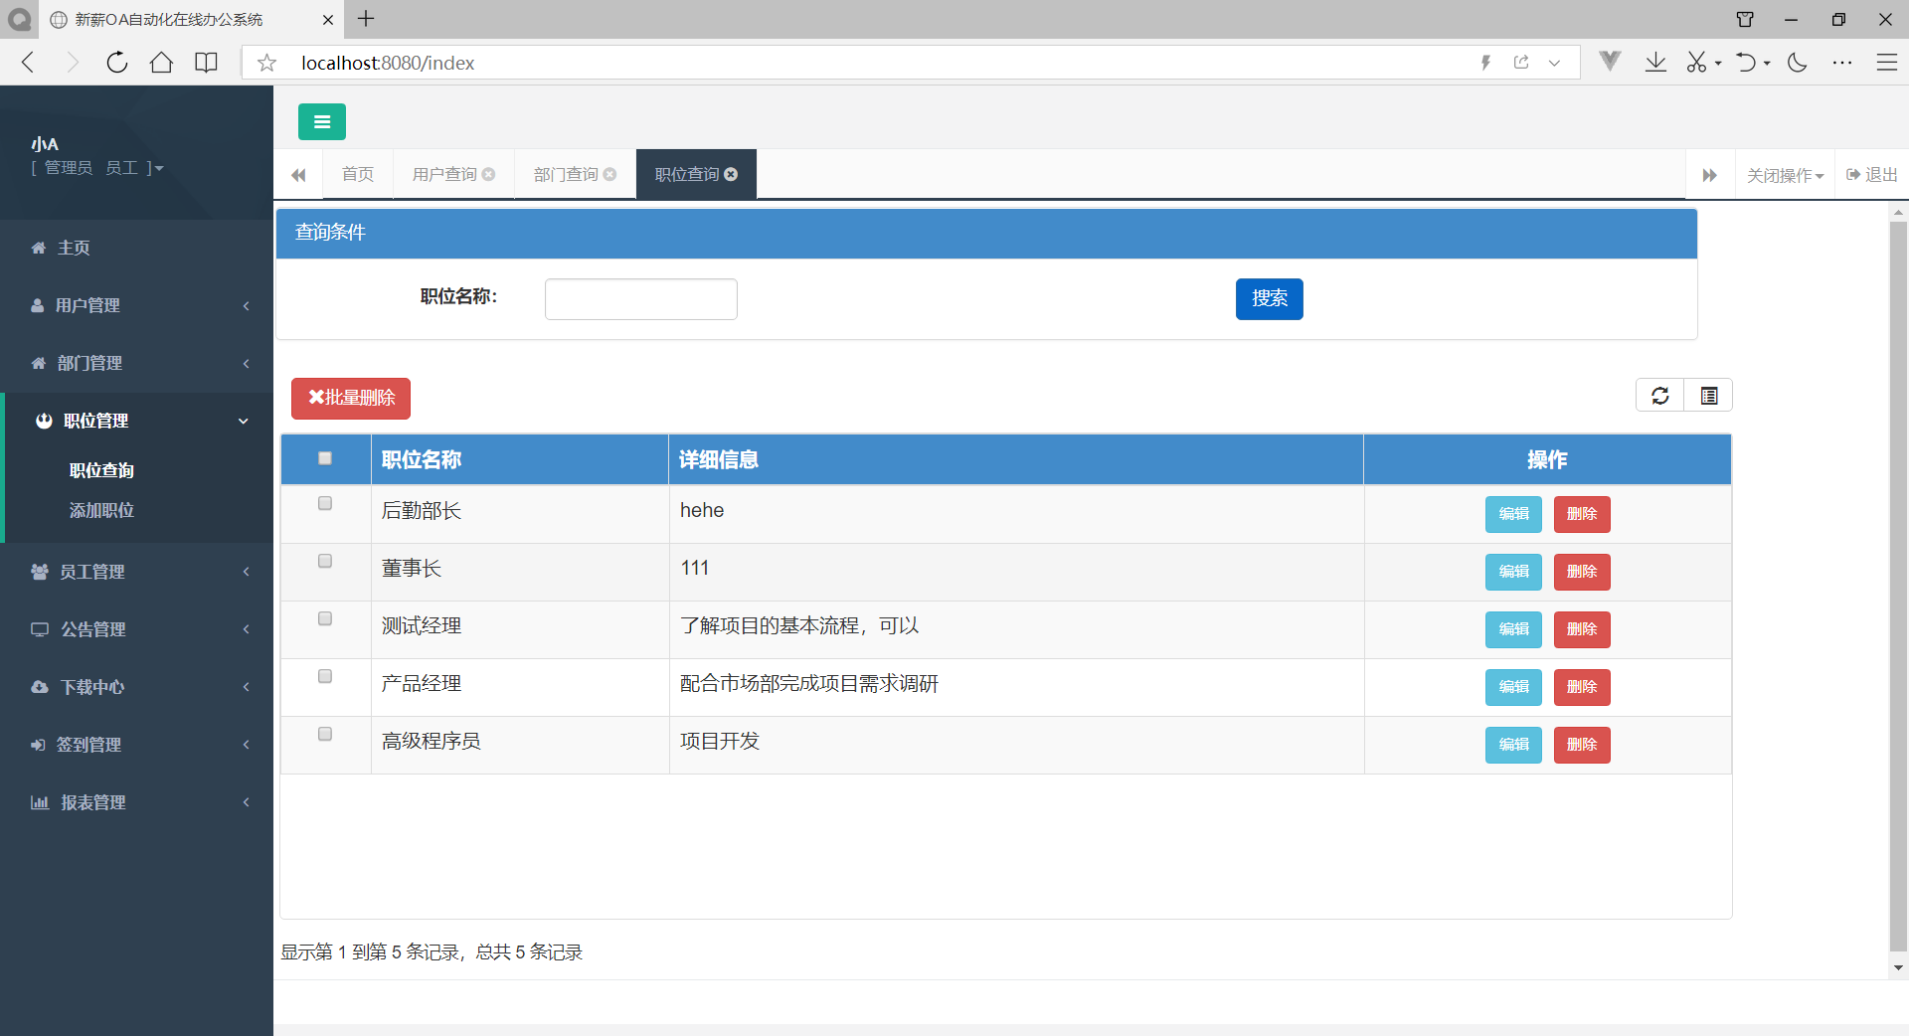
Task: Click 退出 to log out
Action: pyautogui.click(x=1872, y=174)
